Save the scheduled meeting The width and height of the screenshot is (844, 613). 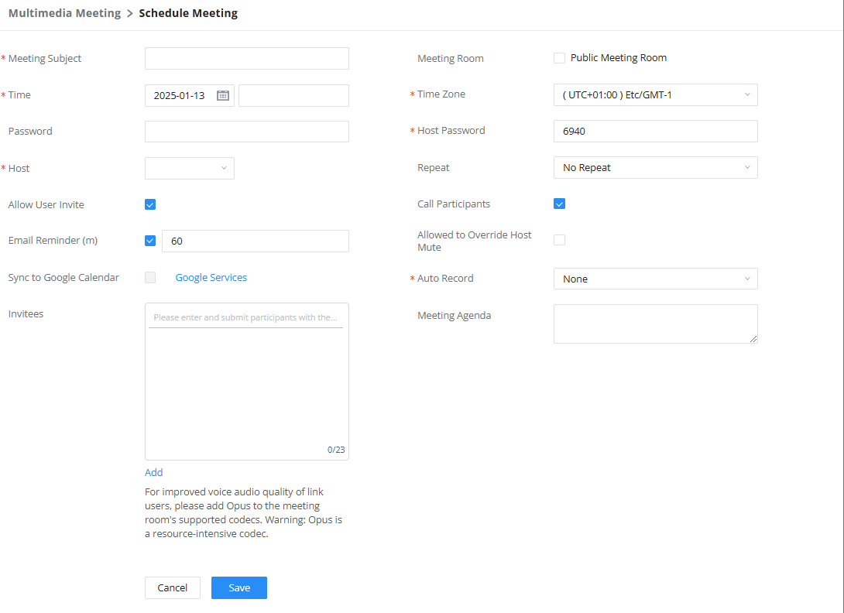click(239, 587)
